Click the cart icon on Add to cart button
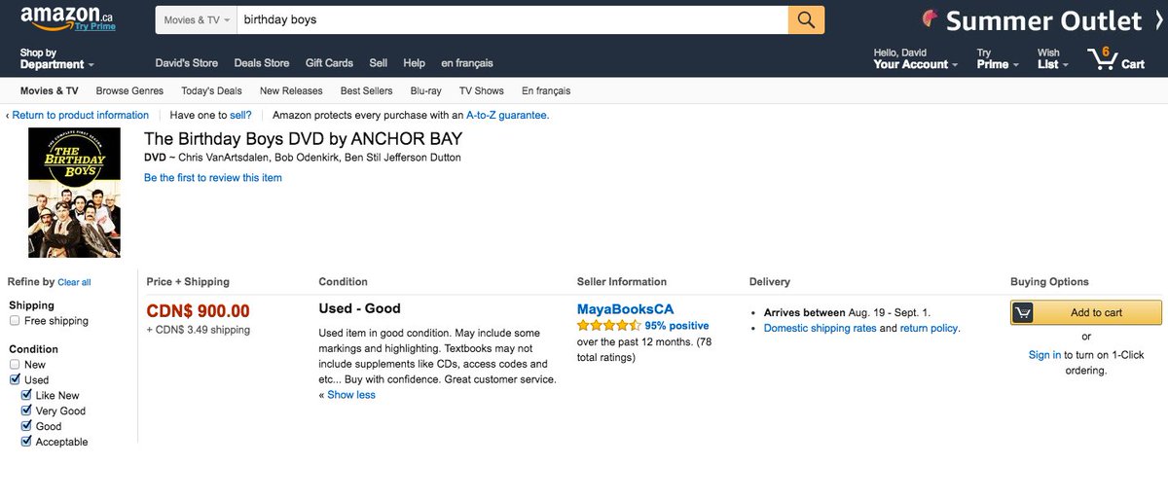The width and height of the screenshot is (1168, 500). [1022, 312]
